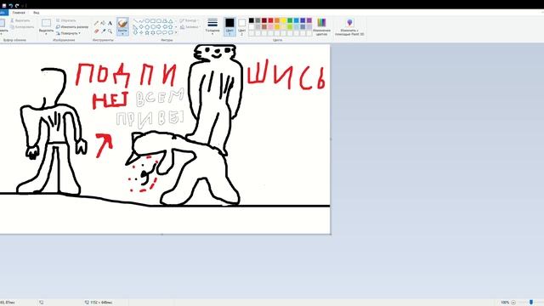Click the Brushes tool icon
Image resolution: width=544 pixels, height=306 pixels.
(x=122, y=24)
